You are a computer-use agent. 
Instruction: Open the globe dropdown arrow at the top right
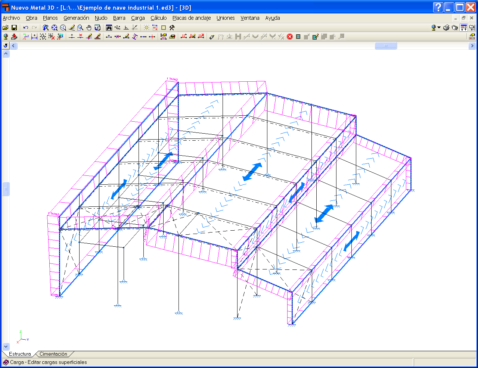439,28
